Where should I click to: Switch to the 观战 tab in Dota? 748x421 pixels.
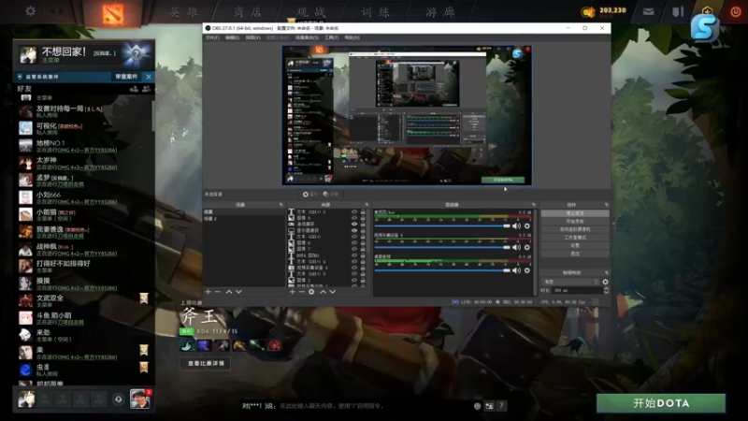(311, 12)
